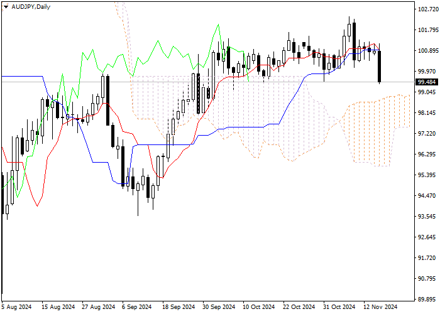Click the 92.645 price scale label
The height and width of the screenshot is (314, 440).
pos(428,237)
